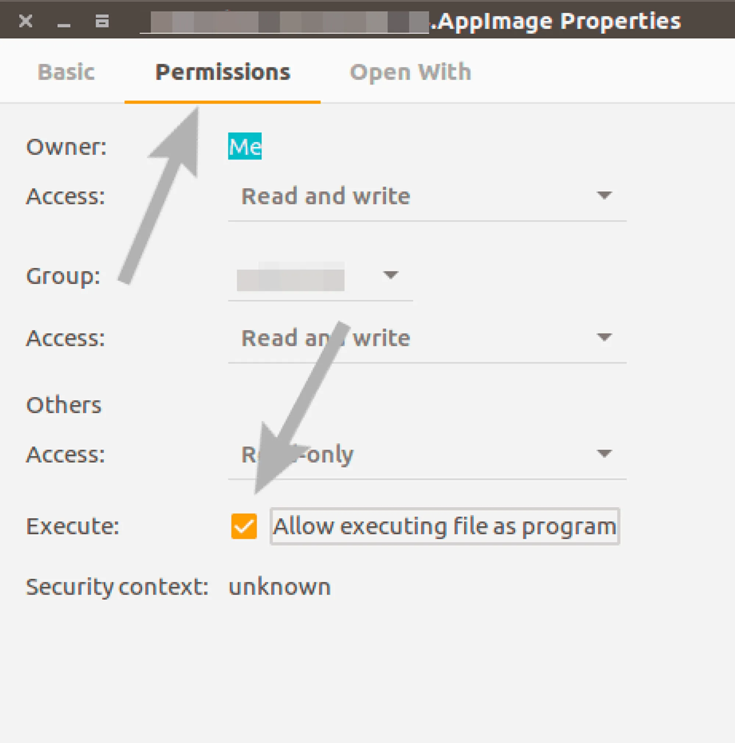Viewport: 735px width, 743px height.
Task: Expand the group Access dropdown arrow
Action: coord(604,337)
